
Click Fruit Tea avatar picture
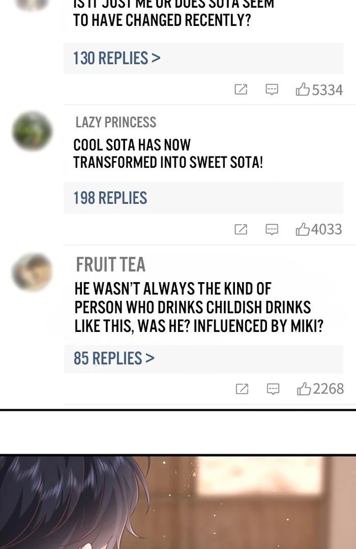click(32, 272)
